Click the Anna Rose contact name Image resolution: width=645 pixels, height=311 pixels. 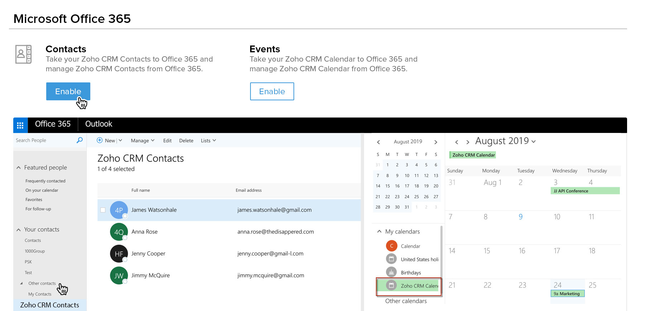click(x=144, y=232)
